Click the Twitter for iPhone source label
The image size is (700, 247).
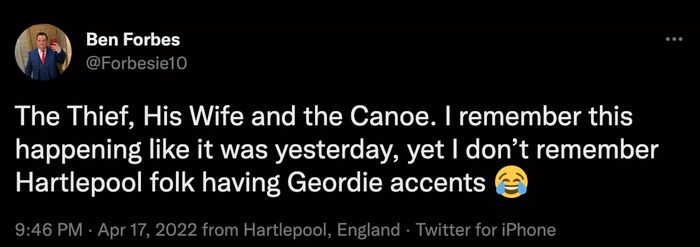point(486,230)
